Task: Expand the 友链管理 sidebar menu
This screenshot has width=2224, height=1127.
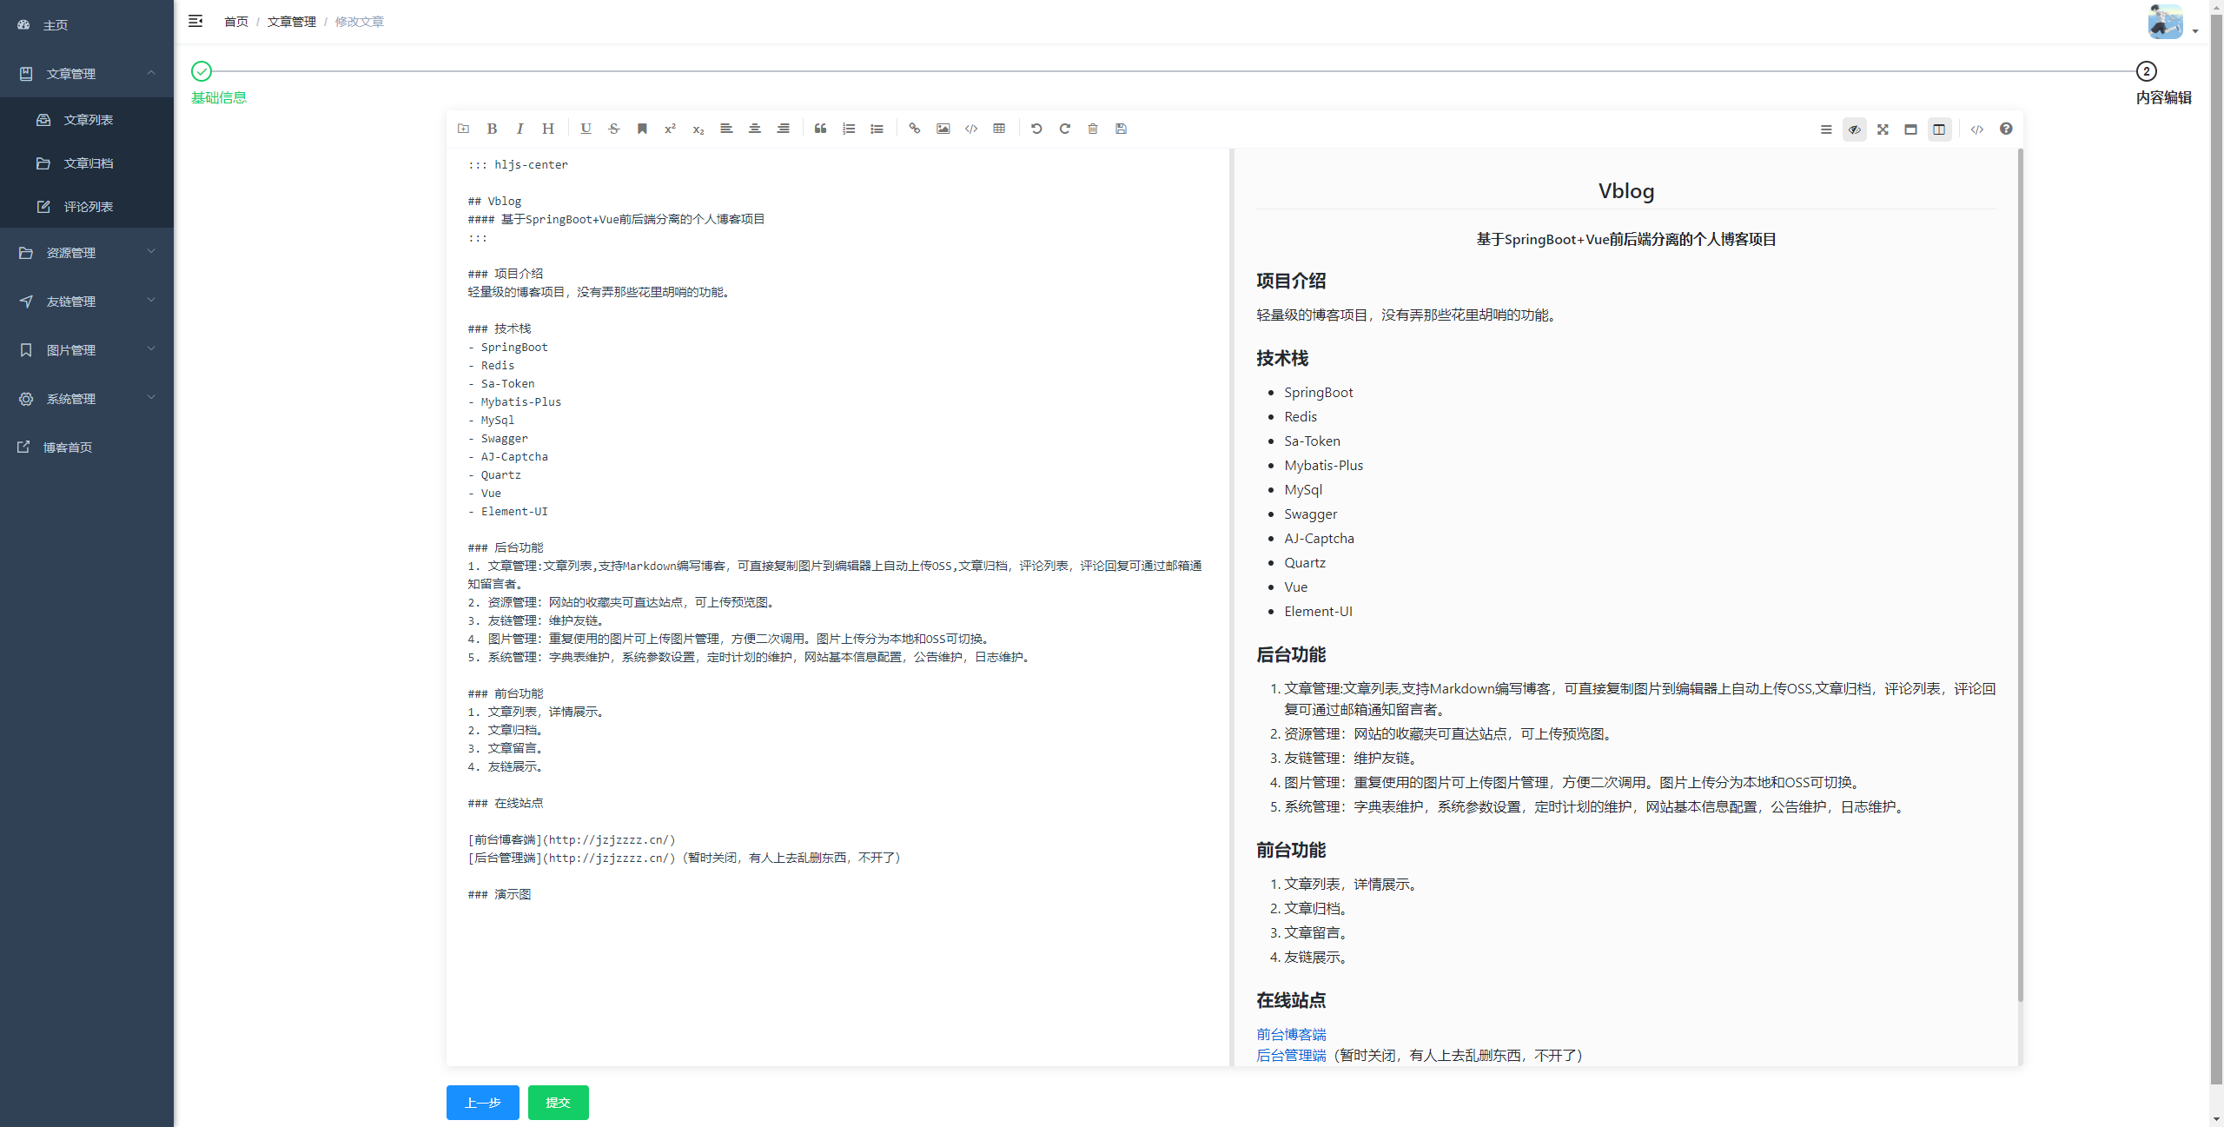Action: point(87,302)
